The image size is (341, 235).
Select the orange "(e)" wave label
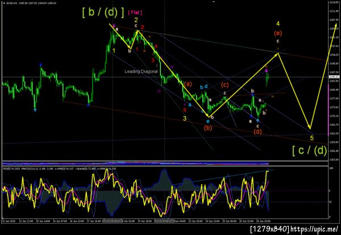278,33
